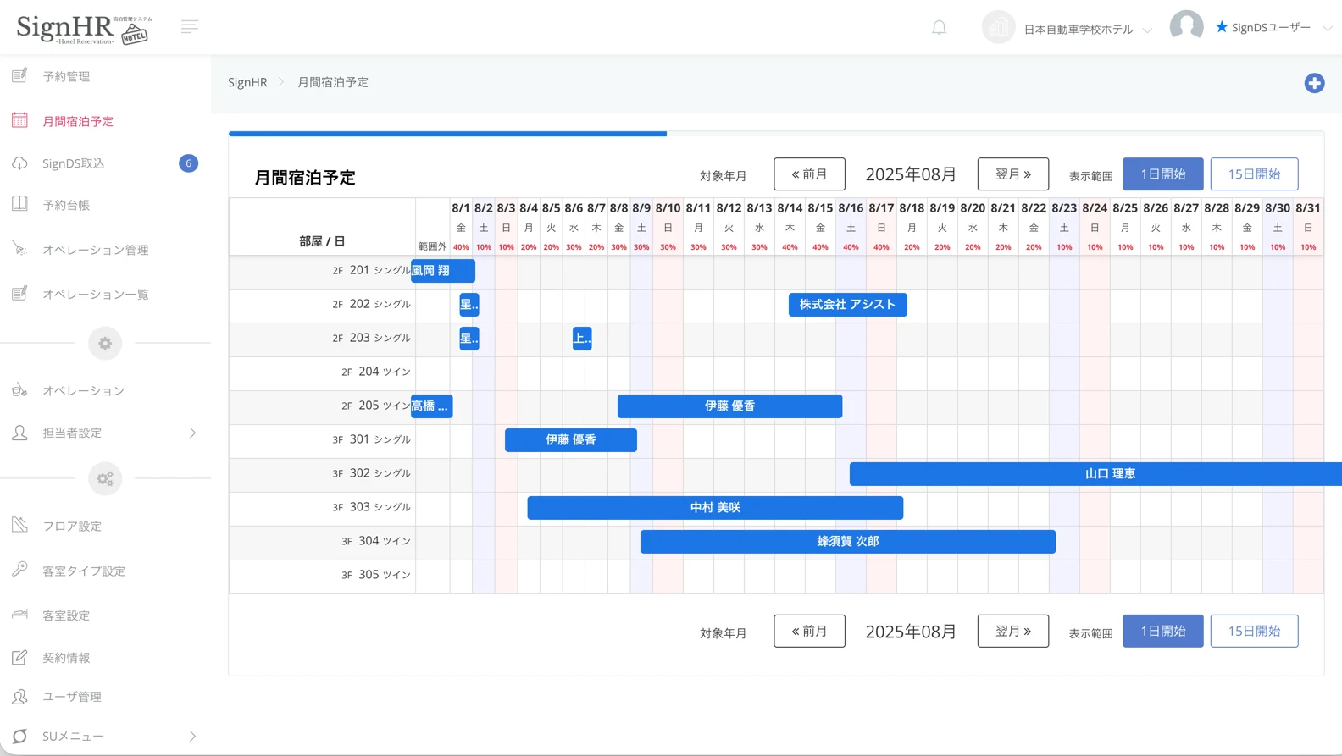
Task: Open the SignDSユーザー account dropdown
Action: pos(1273,27)
